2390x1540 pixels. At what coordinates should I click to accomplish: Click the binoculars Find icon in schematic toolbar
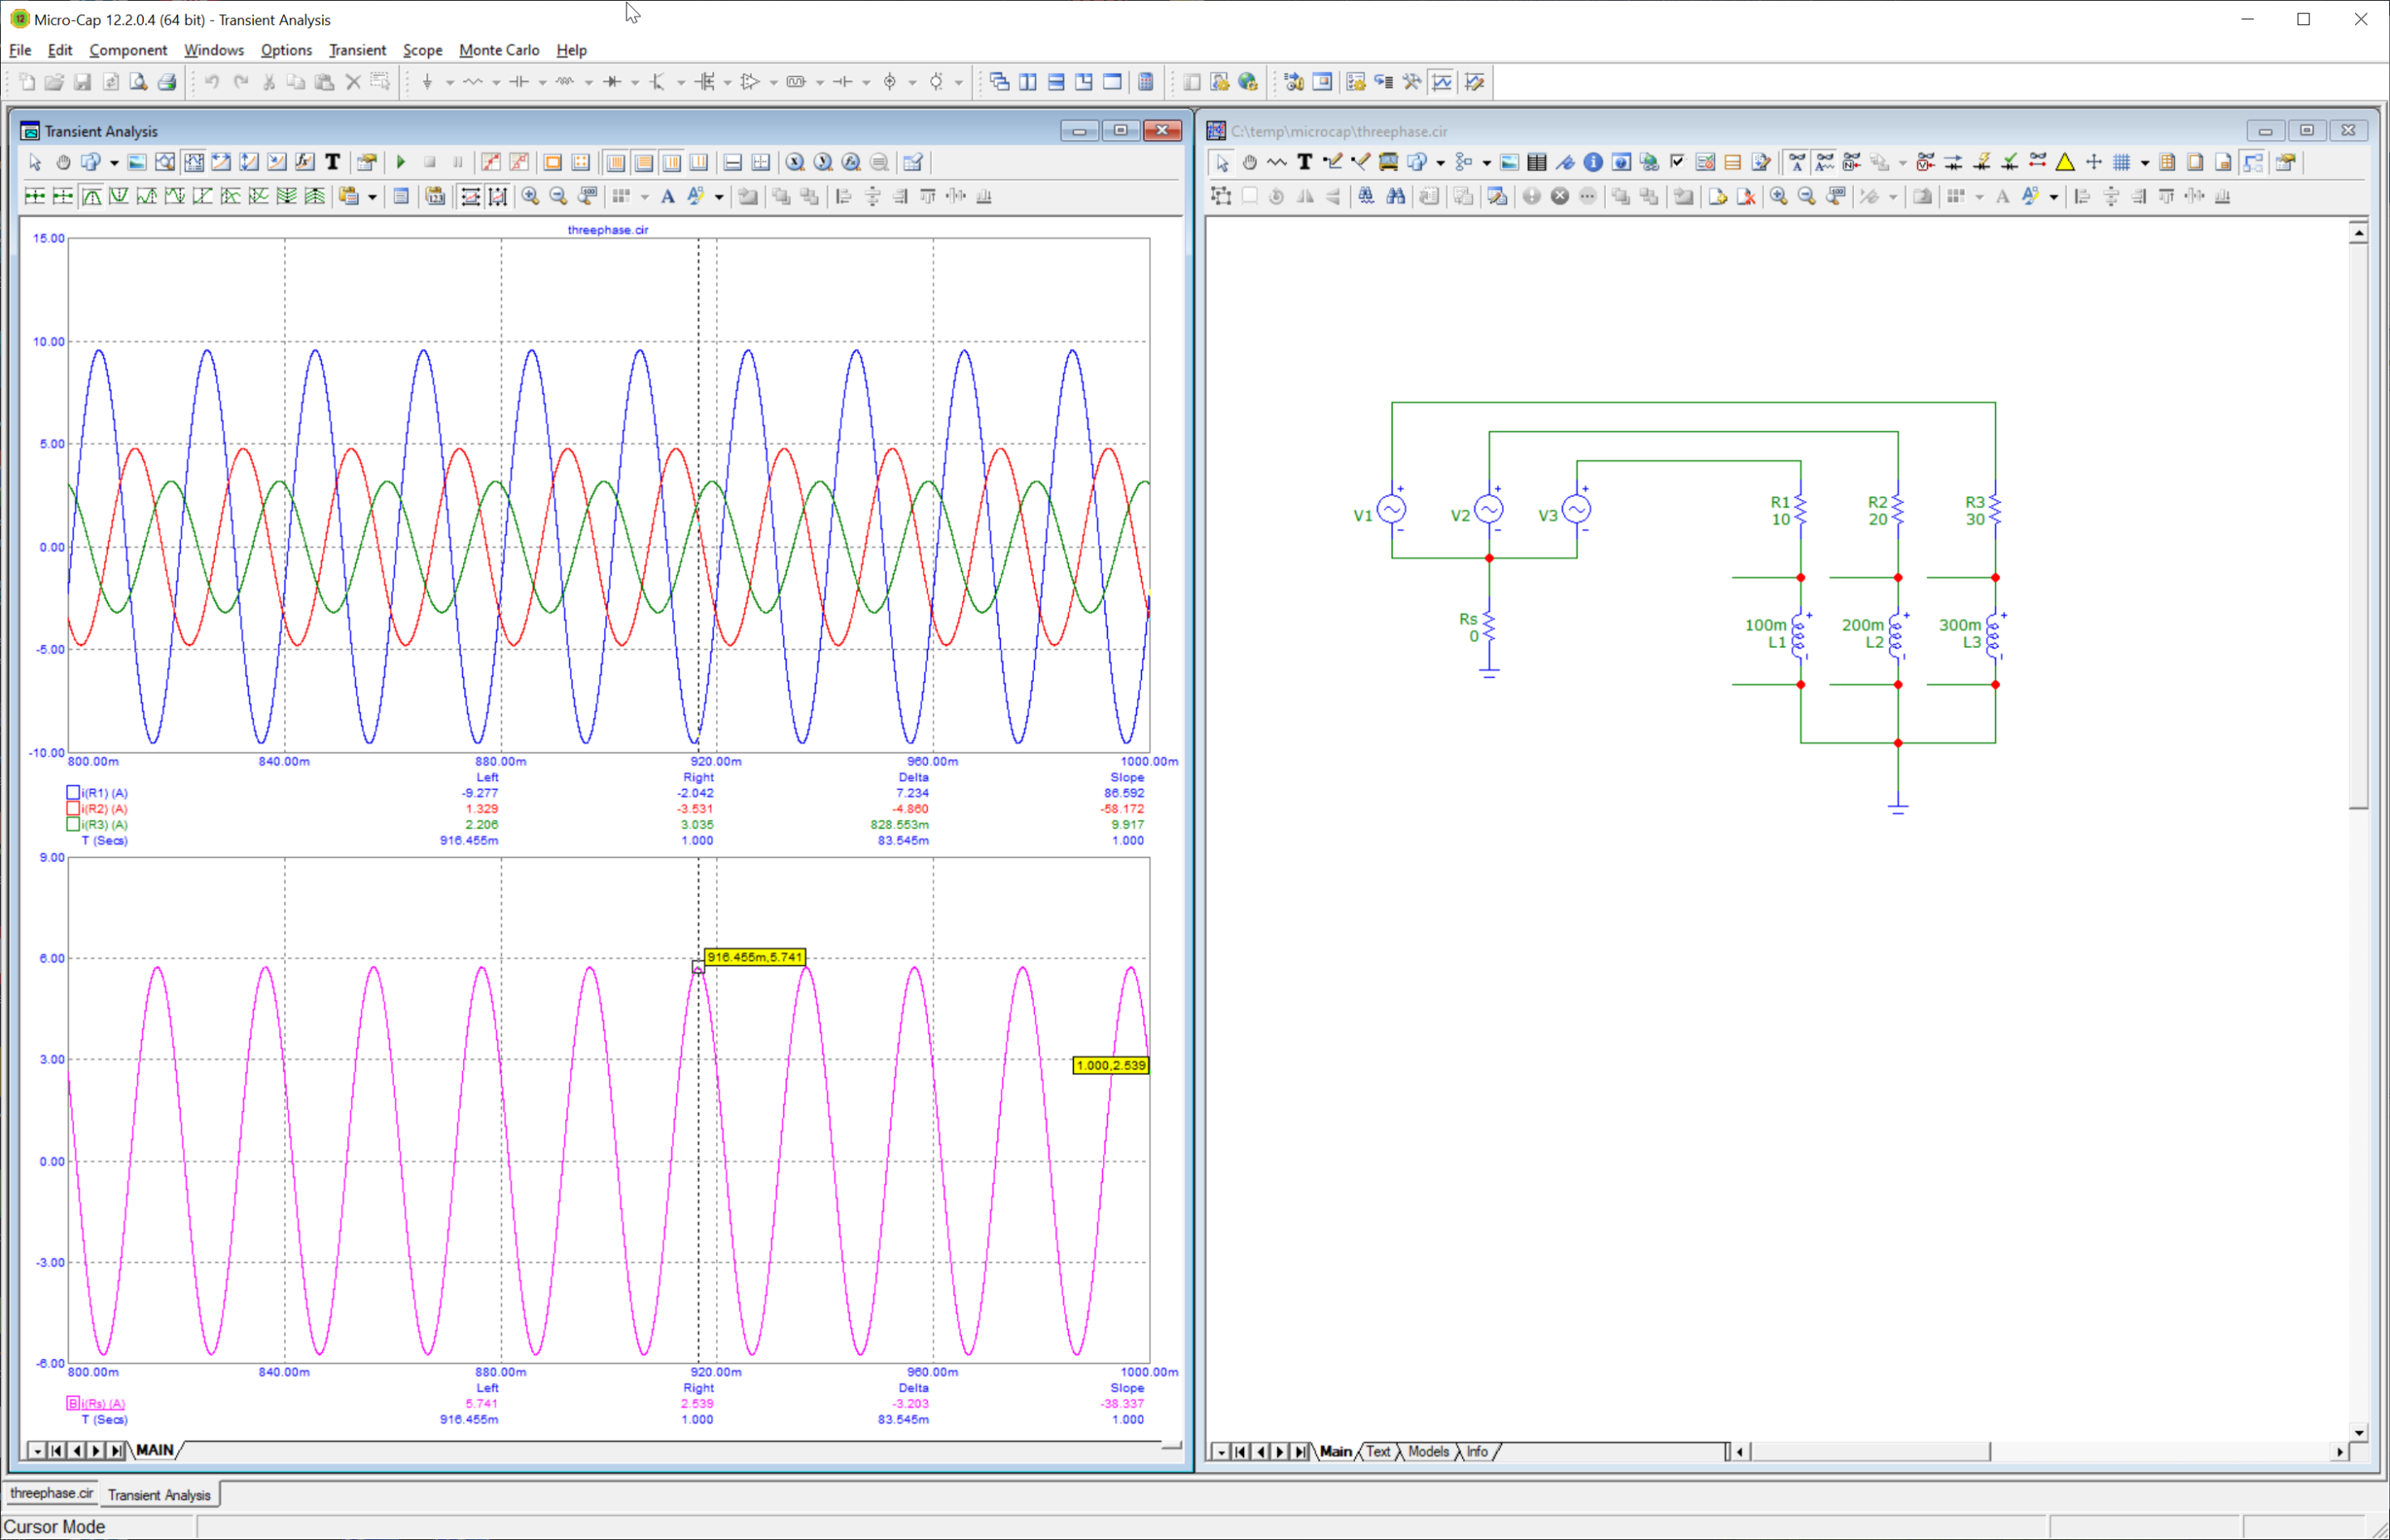(x=1395, y=196)
